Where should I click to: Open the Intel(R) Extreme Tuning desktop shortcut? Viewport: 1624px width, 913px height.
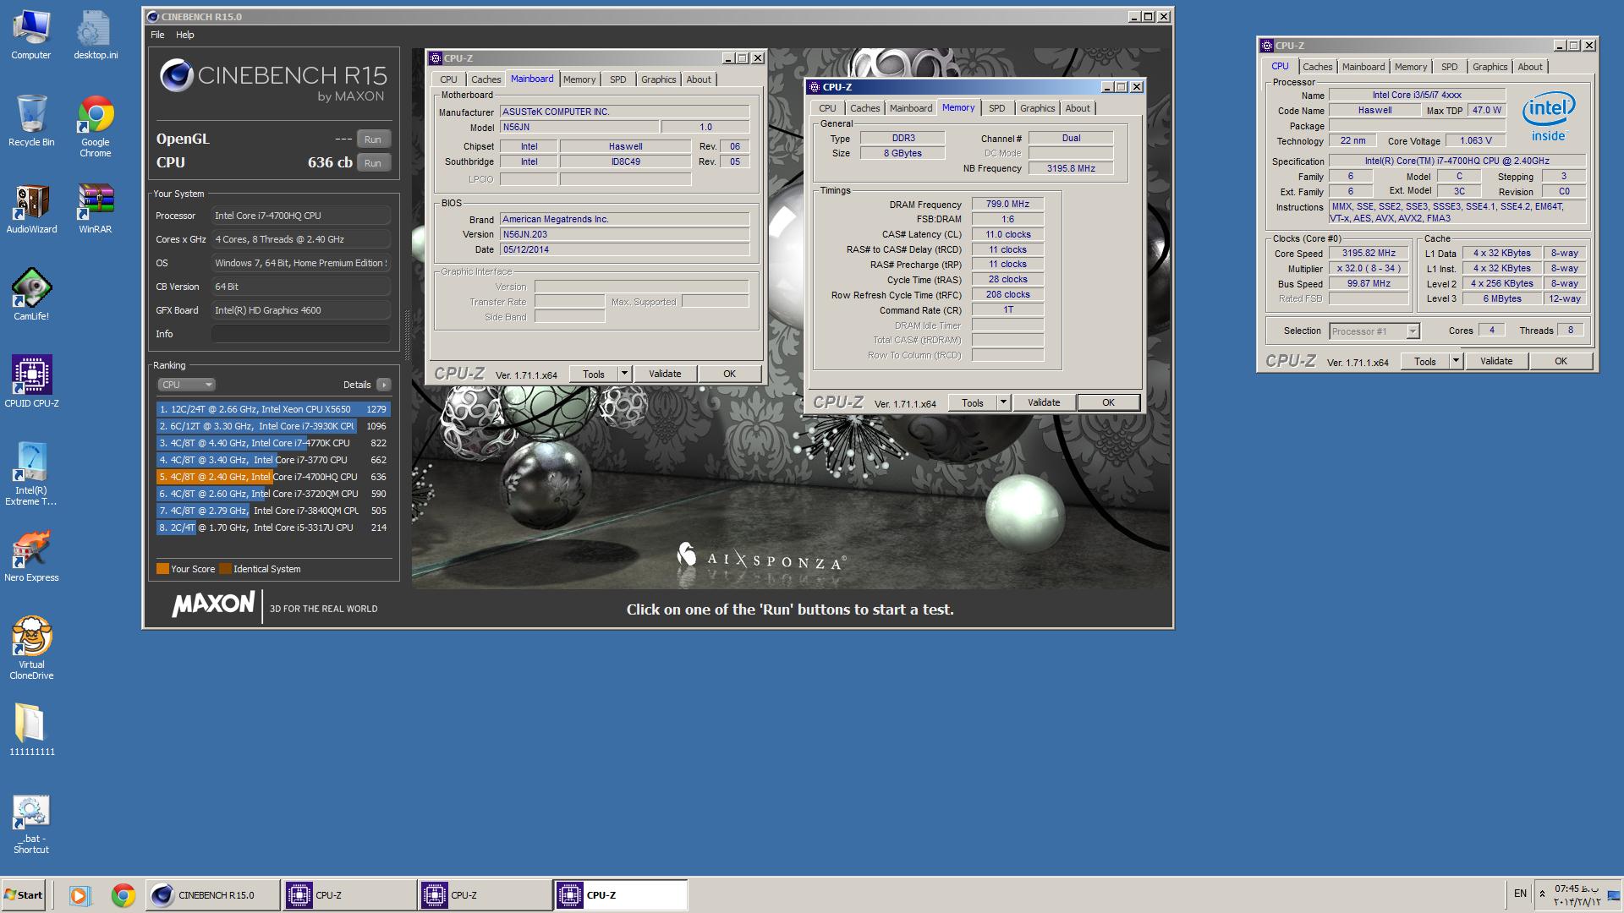coord(31,473)
